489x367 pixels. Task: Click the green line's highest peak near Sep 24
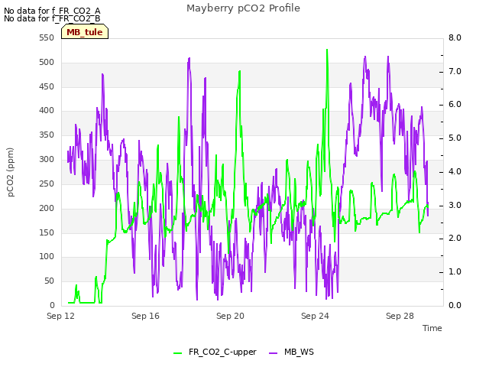click(327, 50)
